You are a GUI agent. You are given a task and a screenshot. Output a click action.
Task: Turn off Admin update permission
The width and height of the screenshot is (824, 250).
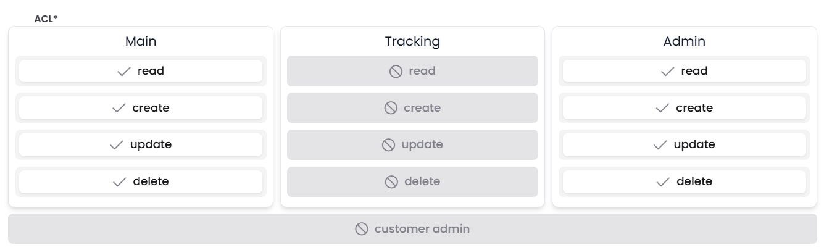tap(684, 145)
